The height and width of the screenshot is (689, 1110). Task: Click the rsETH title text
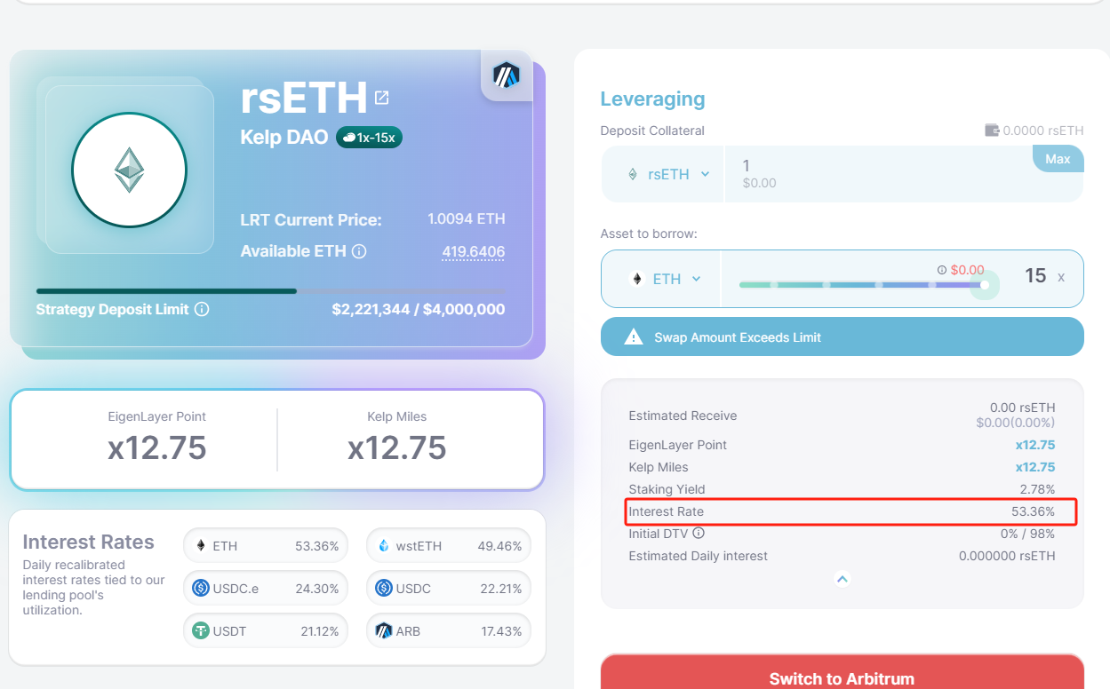[x=304, y=98]
